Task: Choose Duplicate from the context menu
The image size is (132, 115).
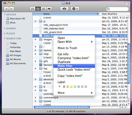Action: click(x=74, y=62)
